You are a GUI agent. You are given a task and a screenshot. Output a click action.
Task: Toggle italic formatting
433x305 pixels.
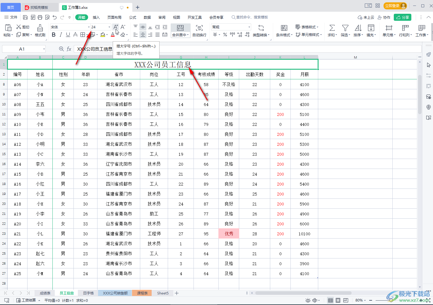[x=61, y=35]
